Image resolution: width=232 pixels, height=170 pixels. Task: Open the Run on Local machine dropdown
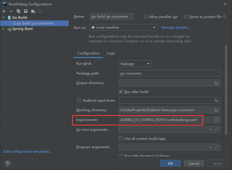123,27
